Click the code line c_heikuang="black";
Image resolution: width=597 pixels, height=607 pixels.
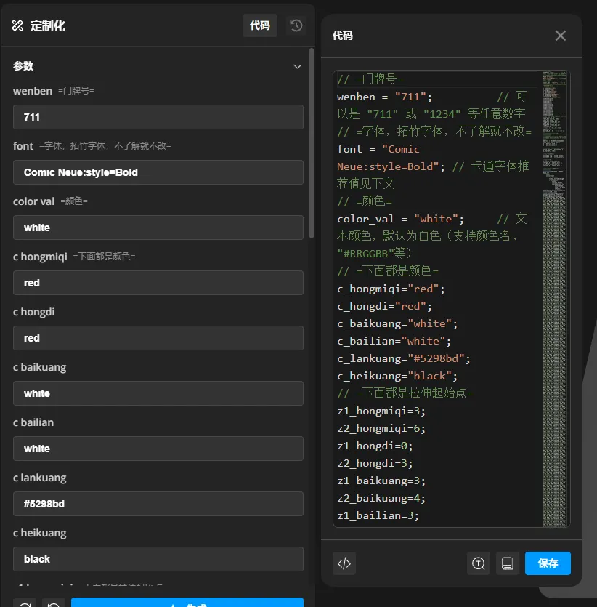(x=397, y=376)
